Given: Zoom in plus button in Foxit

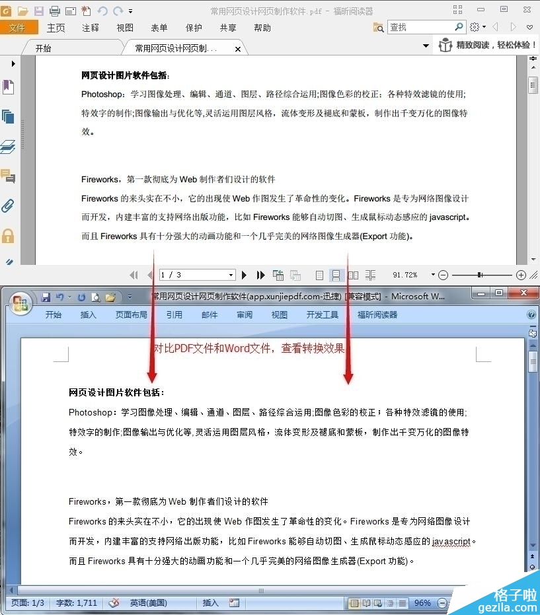Looking at the screenshot, I should [x=521, y=275].
